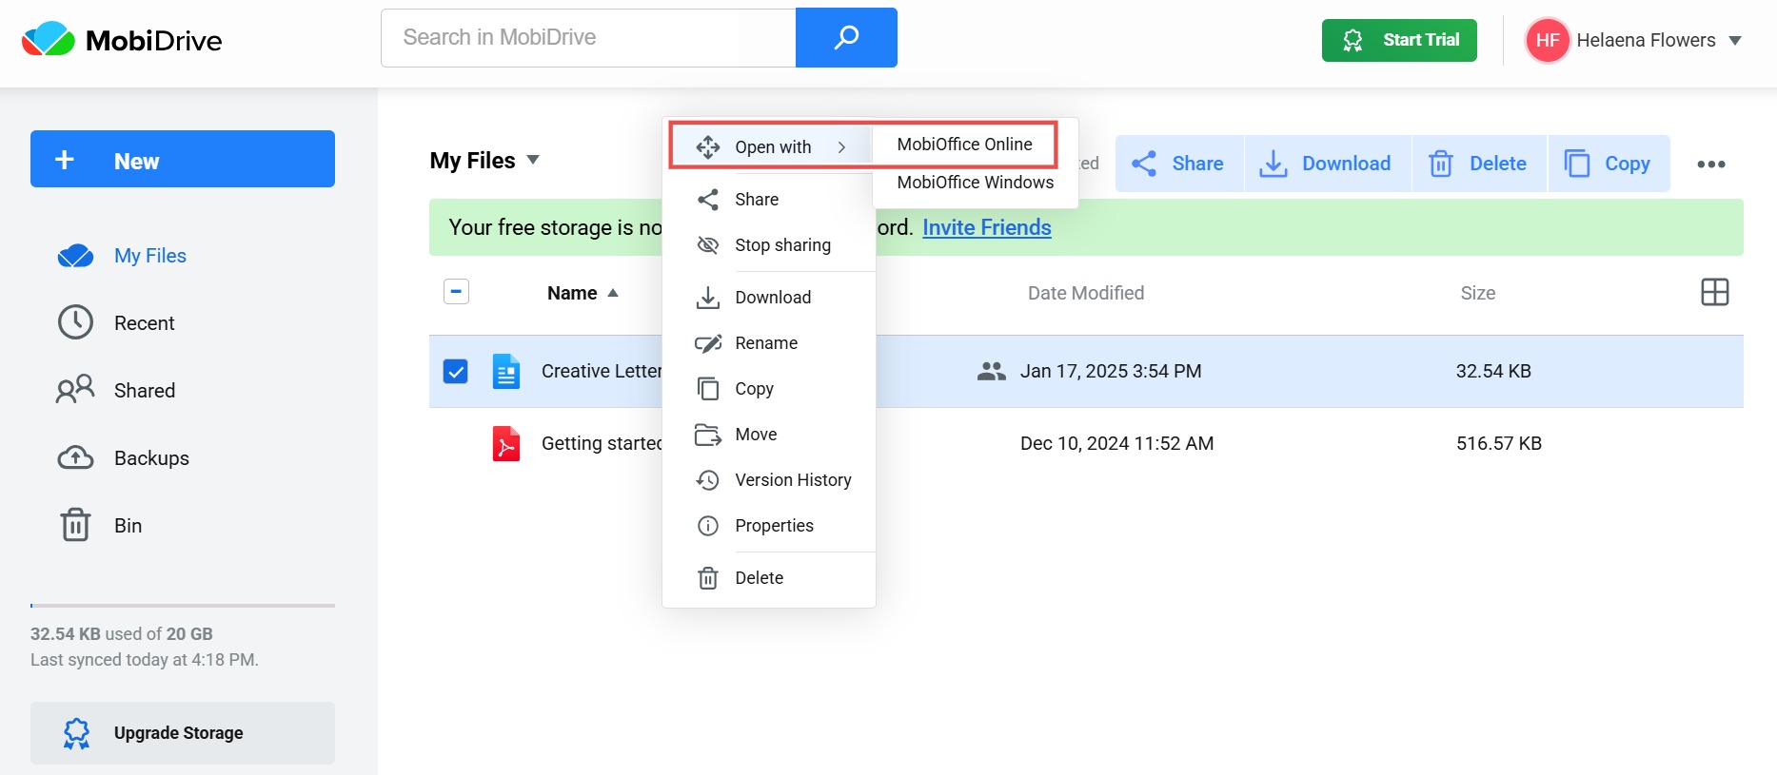Follow the Invite Friends link
Screen dimensions: 1777x775
pyautogui.click(x=986, y=227)
